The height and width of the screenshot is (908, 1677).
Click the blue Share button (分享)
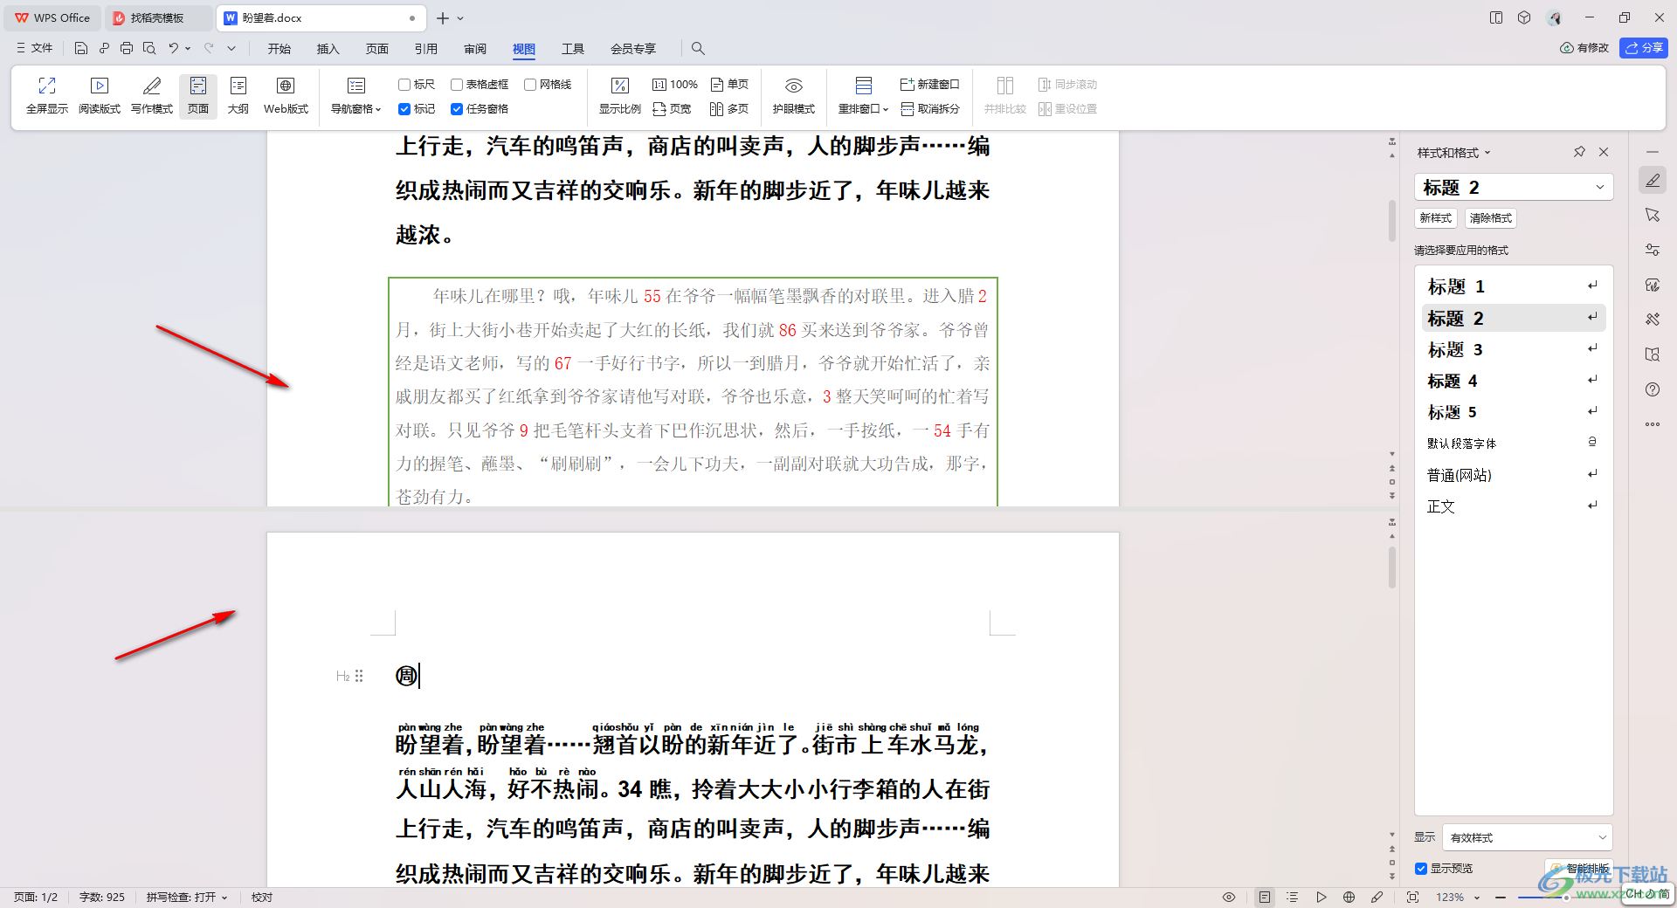click(1643, 48)
